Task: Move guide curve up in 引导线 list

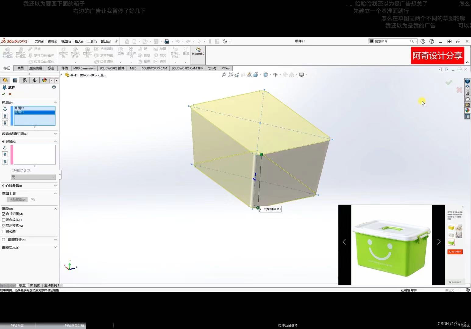Action: (5, 154)
